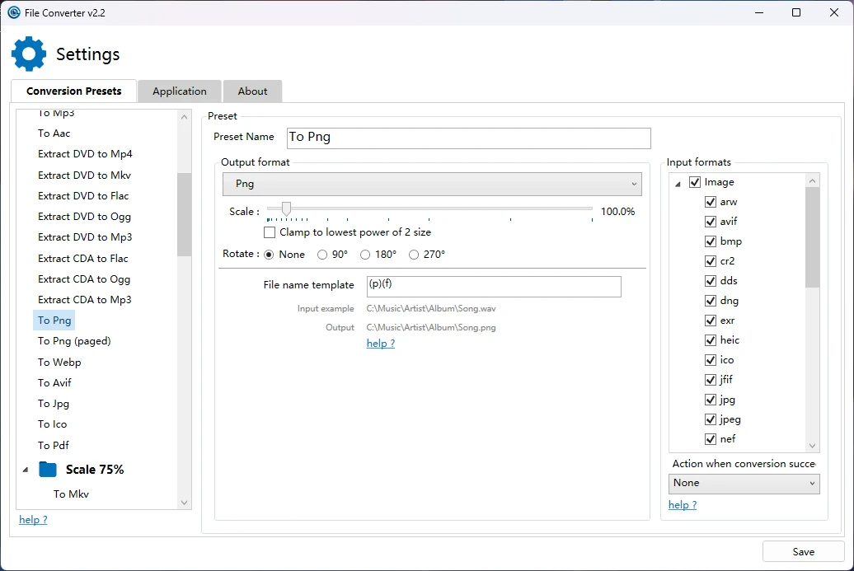Collapse the Scale 75% folder arrow
The height and width of the screenshot is (571, 854).
click(25, 470)
